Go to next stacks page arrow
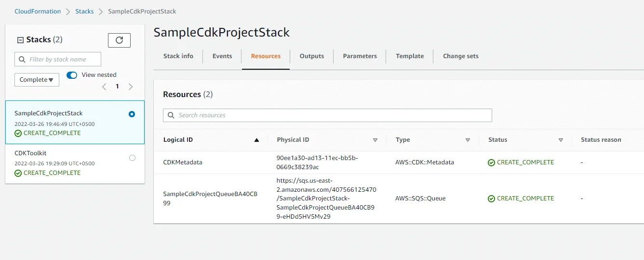 click(131, 87)
